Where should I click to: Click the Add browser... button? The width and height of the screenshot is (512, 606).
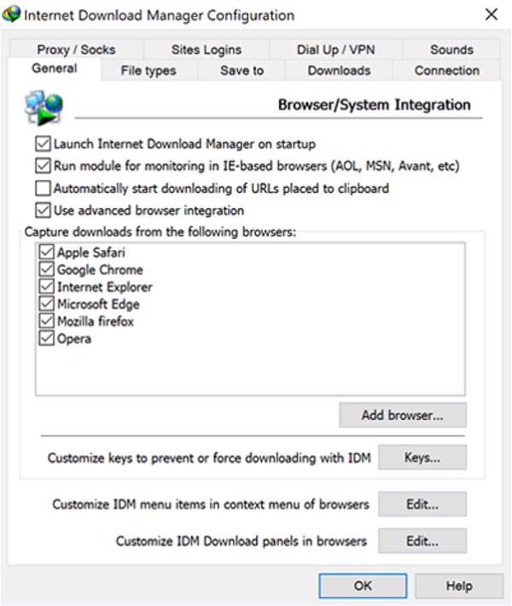pyautogui.click(x=403, y=416)
